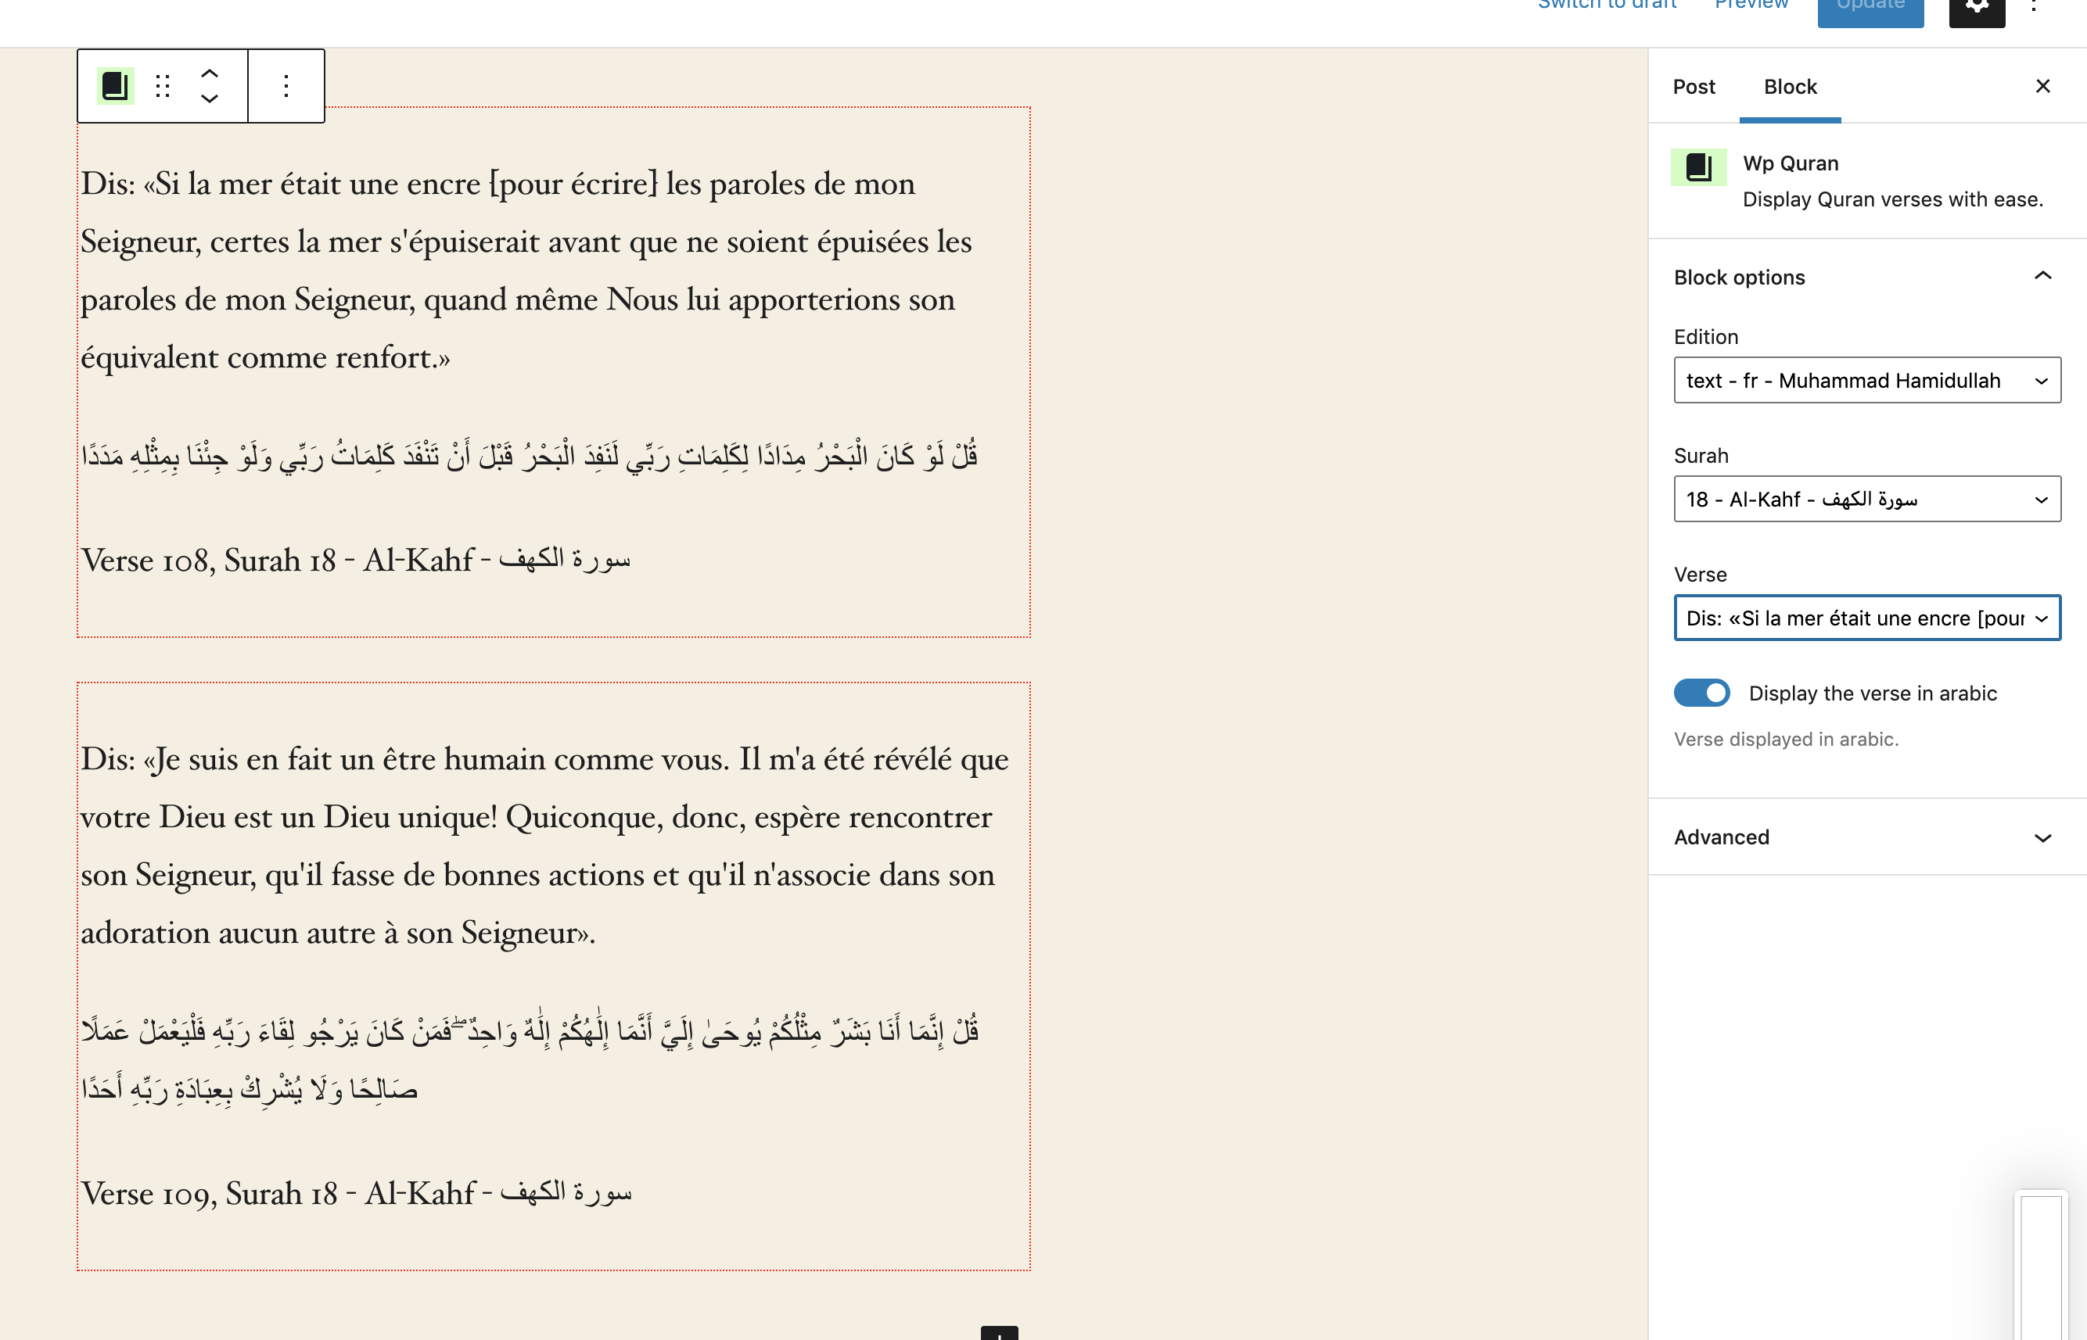2087x1340 pixels.
Task: Close the Block settings panel
Action: coord(2045,87)
